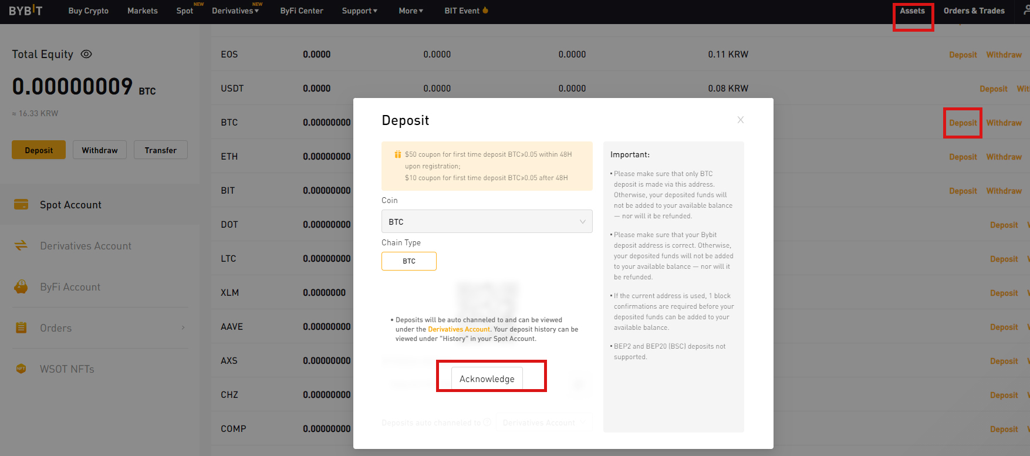This screenshot has width=1030, height=456.
Task: Click the COMP coin name cell
Action: [234, 428]
